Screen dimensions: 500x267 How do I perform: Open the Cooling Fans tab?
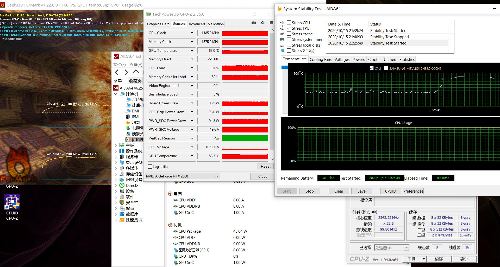(x=320, y=60)
